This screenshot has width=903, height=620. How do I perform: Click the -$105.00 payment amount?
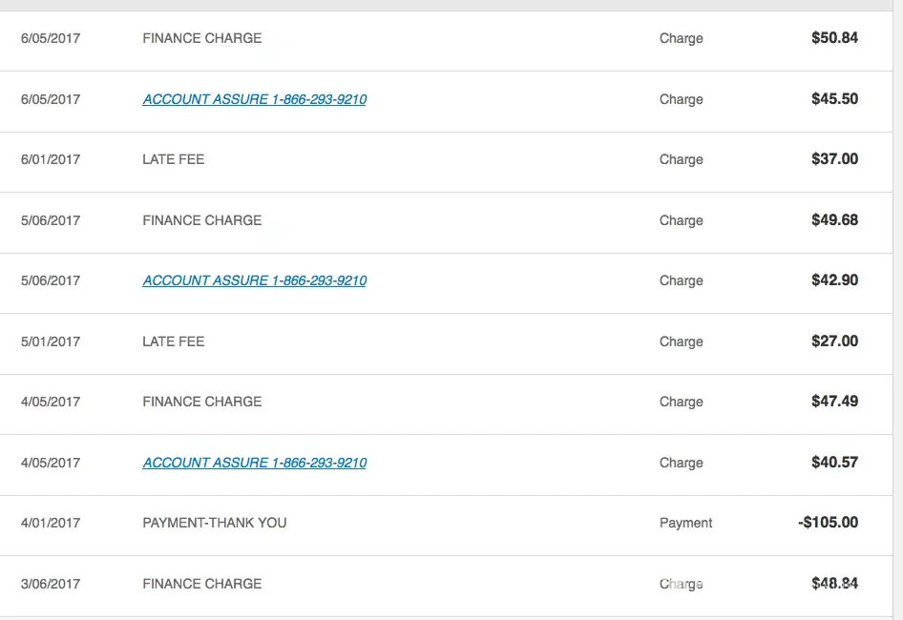coord(828,523)
